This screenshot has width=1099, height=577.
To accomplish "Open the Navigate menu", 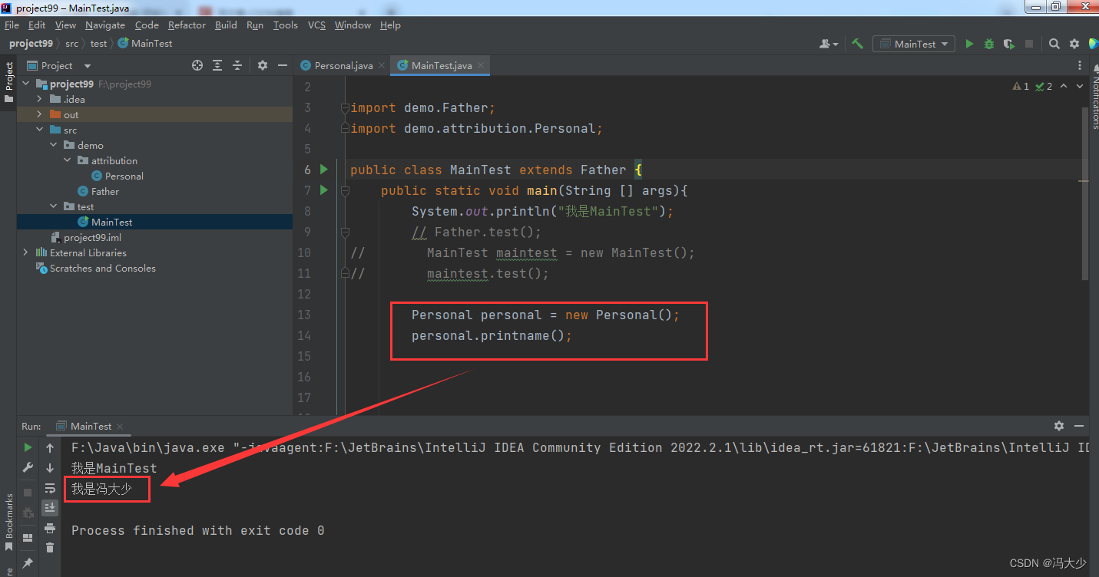I will tap(105, 25).
